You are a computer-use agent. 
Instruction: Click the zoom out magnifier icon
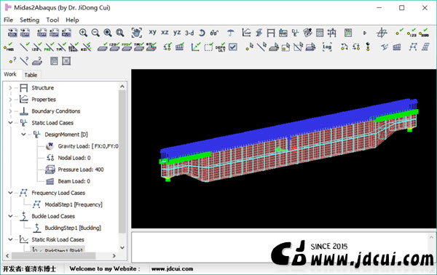[x=95, y=33]
